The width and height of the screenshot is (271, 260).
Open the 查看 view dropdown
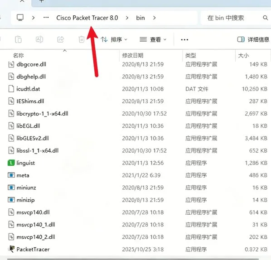tap(153, 39)
